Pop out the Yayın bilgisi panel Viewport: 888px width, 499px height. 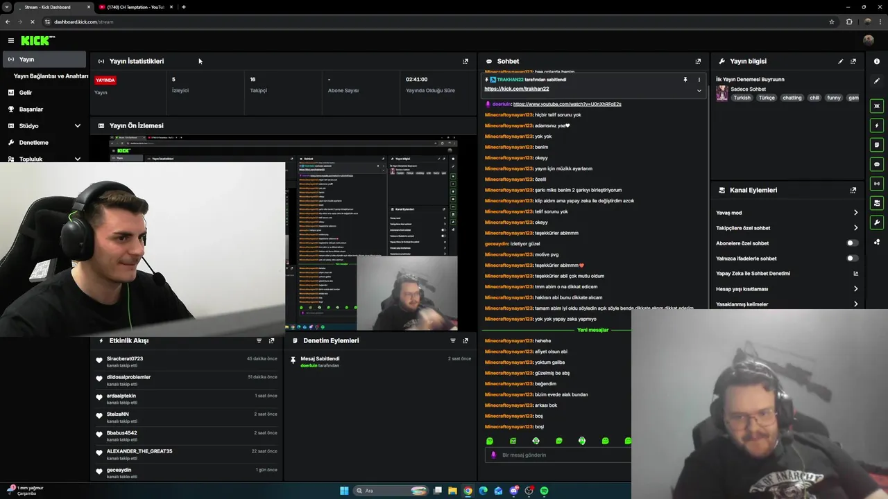pyautogui.click(x=853, y=61)
